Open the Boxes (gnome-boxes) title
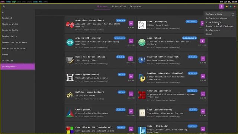This screenshot has height=134, width=238. (87, 74)
